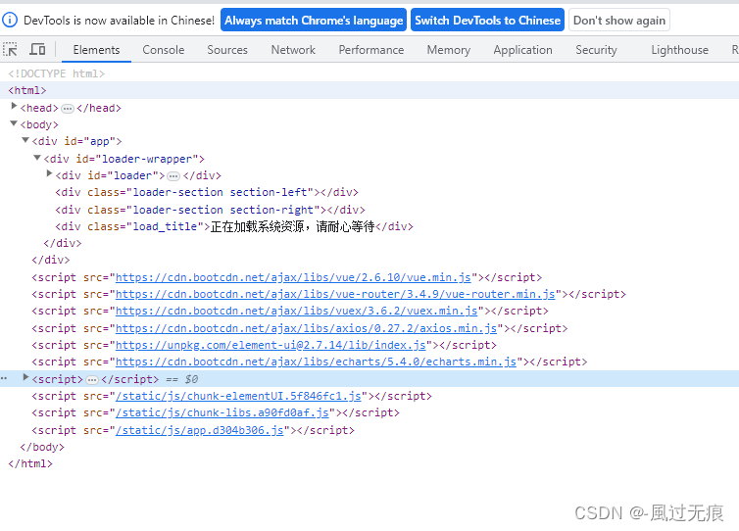Select the inspect element picker icon
Image resolution: width=739 pixels, height=531 pixels.
[x=10, y=49]
